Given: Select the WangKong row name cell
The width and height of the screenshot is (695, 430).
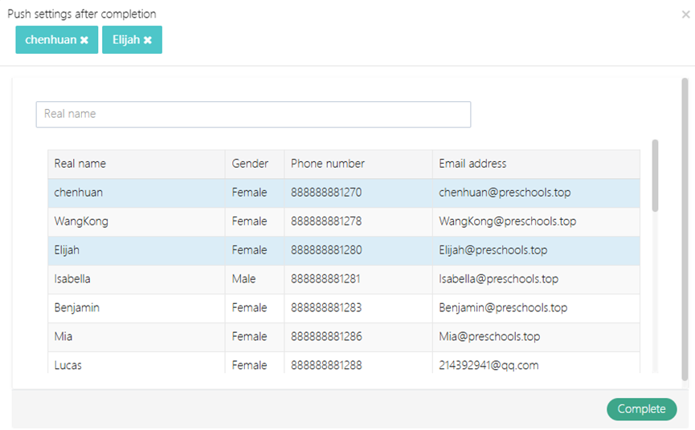Looking at the screenshot, I should [137, 221].
